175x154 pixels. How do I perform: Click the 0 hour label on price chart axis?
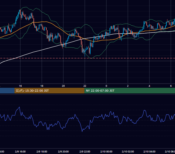coord(106,86)
